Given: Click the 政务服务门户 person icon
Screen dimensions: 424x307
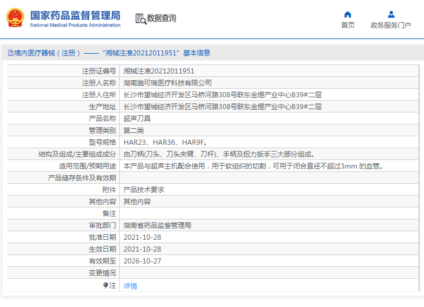Looking at the screenshot, I should click(391, 14).
